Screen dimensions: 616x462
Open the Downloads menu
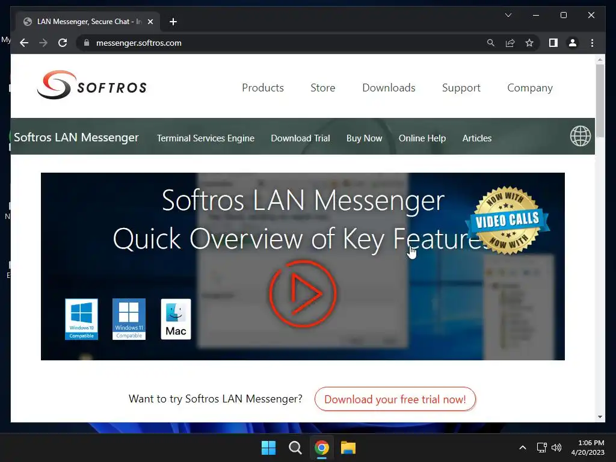(x=389, y=88)
